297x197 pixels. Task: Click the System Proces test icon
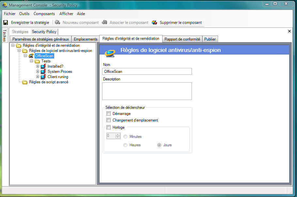[43, 72]
